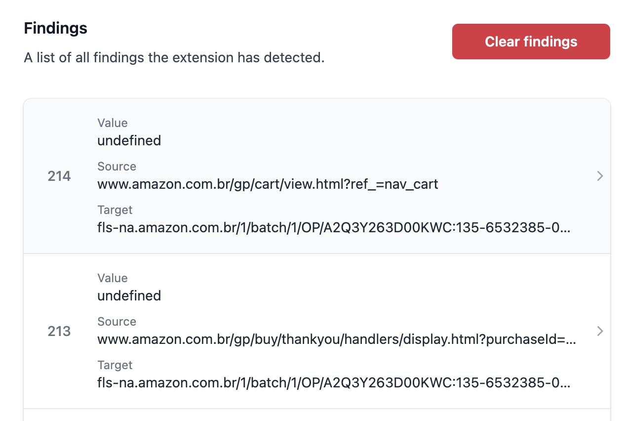This screenshot has width=626, height=421.
Task: Click the undefined value in finding 214
Action: click(129, 141)
